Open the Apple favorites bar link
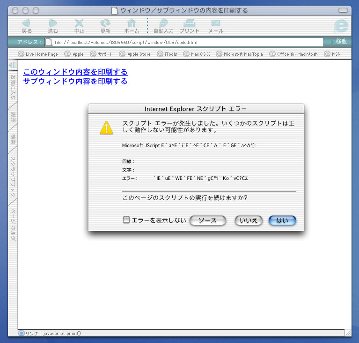 pos(74,54)
